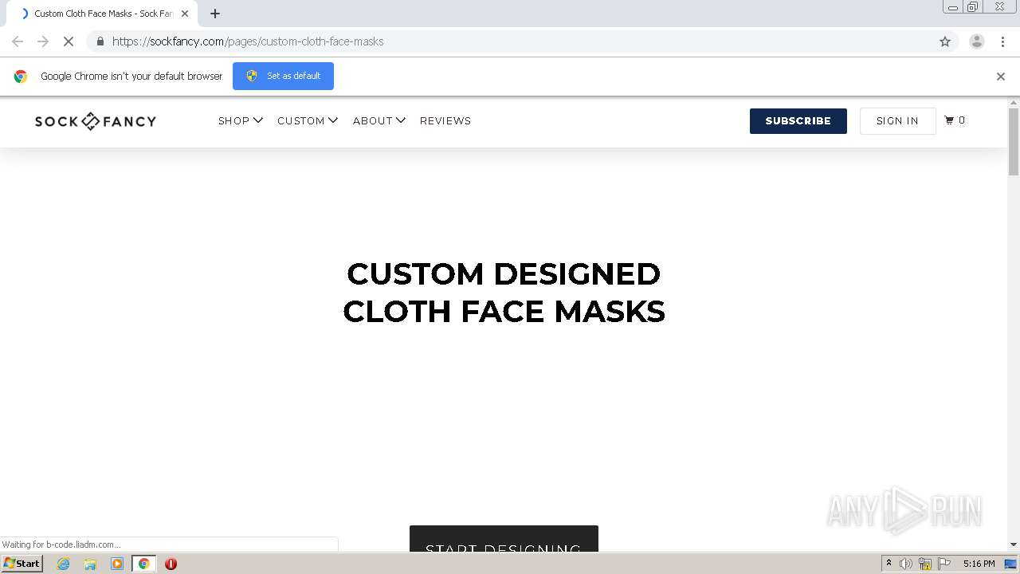The height and width of the screenshot is (574, 1020).
Task: Click the Custom Designed Cloth Face Masks heading
Action: pyautogui.click(x=504, y=293)
